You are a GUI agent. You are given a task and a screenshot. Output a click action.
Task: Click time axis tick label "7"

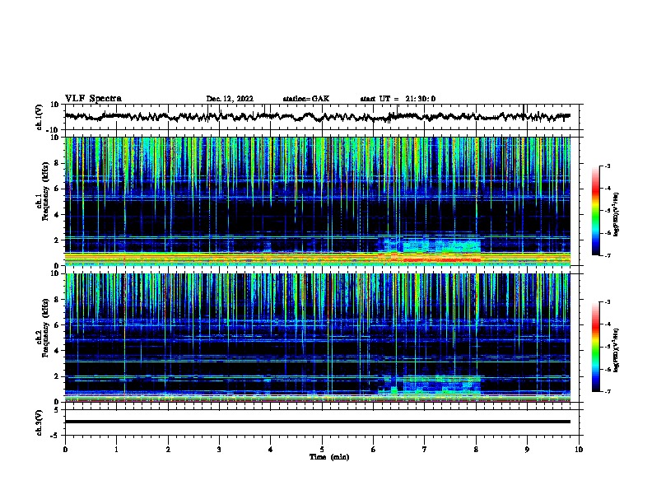point(425,450)
